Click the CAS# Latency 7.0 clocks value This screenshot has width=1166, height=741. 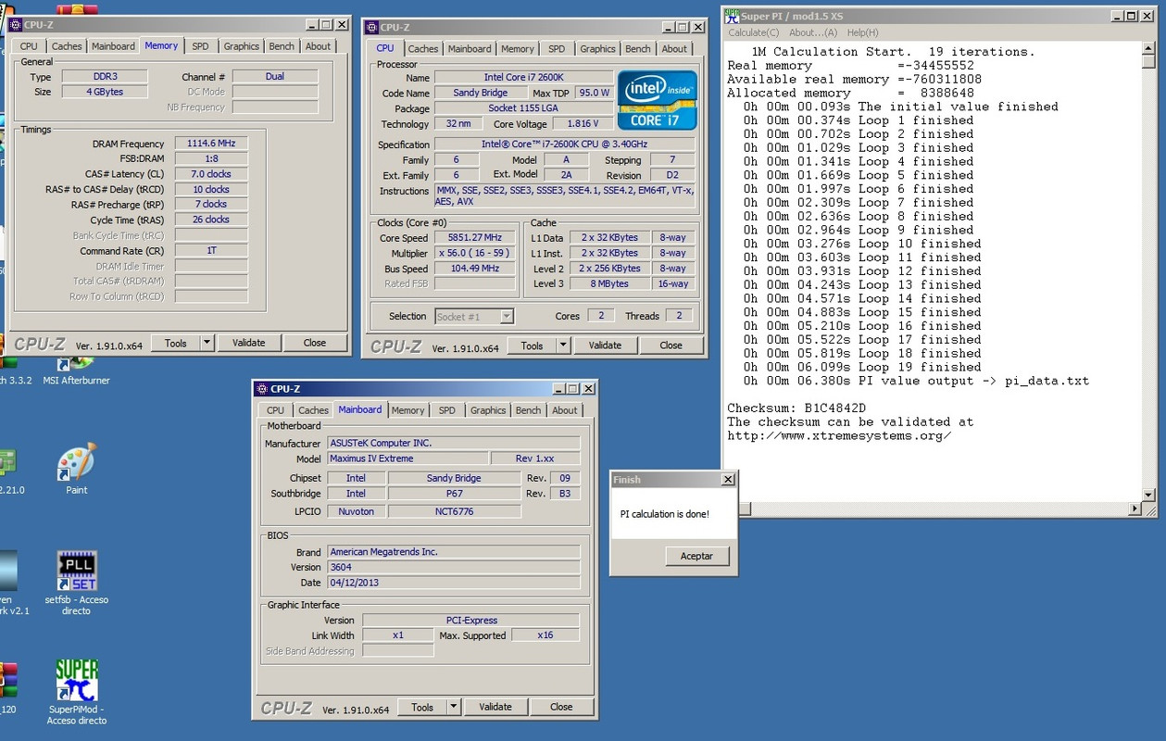coord(209,174)
